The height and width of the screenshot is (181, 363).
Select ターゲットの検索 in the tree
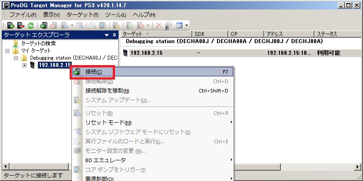39,43
